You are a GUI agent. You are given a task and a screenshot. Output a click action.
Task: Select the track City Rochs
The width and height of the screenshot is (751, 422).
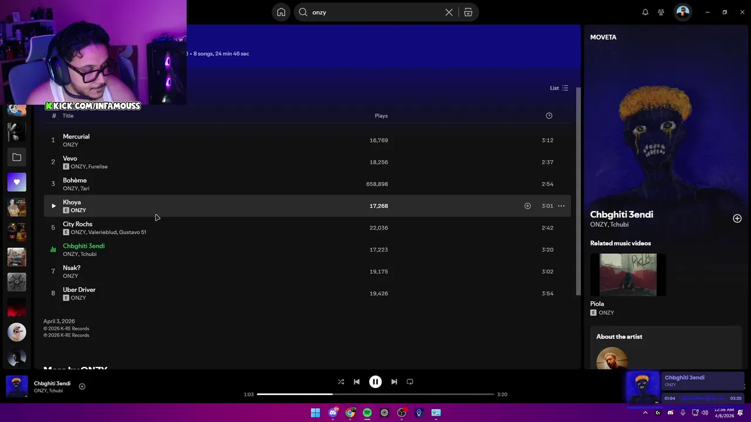[x=307, y=228]
